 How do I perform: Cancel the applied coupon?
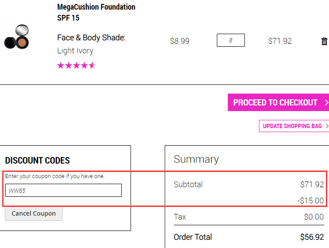coord(34,213)
